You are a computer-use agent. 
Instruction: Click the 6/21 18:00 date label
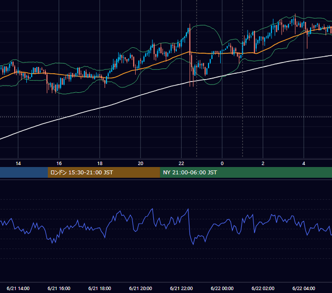(x=100, y=288)
